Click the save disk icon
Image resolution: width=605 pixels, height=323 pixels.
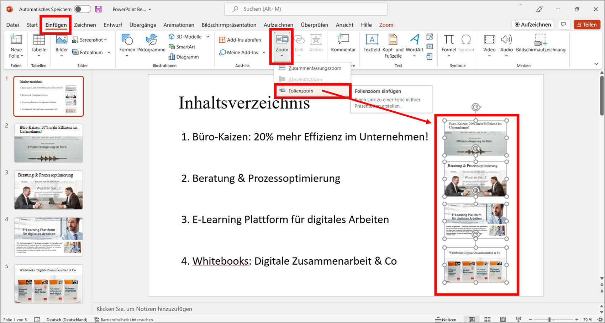coord(99,9)
